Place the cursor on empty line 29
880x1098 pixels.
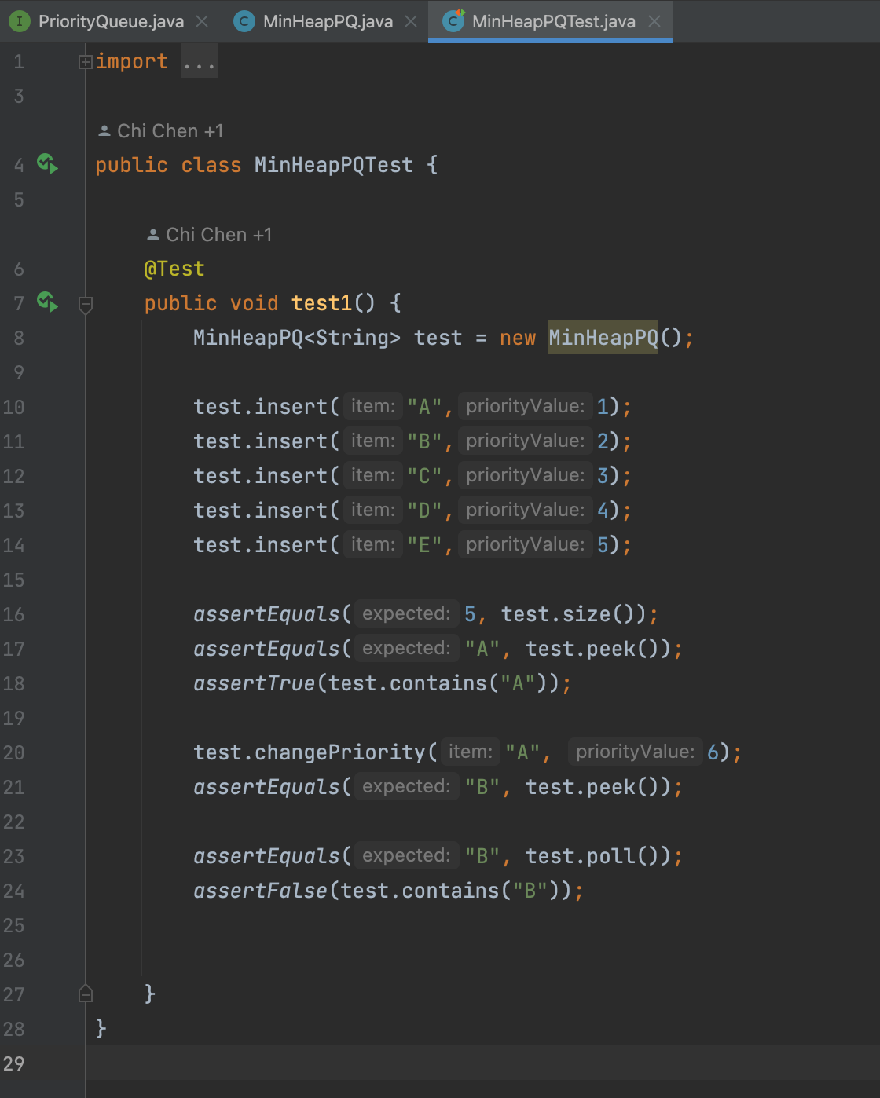(x=393, y=1063)
